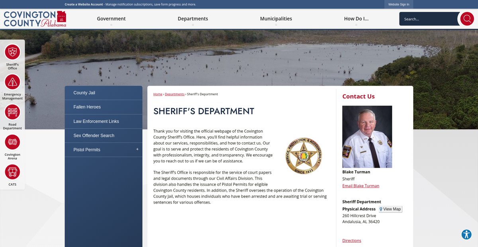This screenshot has height=247, width=478.
Task: Click the red search magnifier button
Action: [x=467, y=19]
